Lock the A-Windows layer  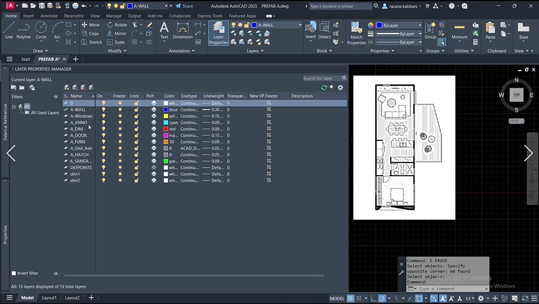[x=136, y=116]
